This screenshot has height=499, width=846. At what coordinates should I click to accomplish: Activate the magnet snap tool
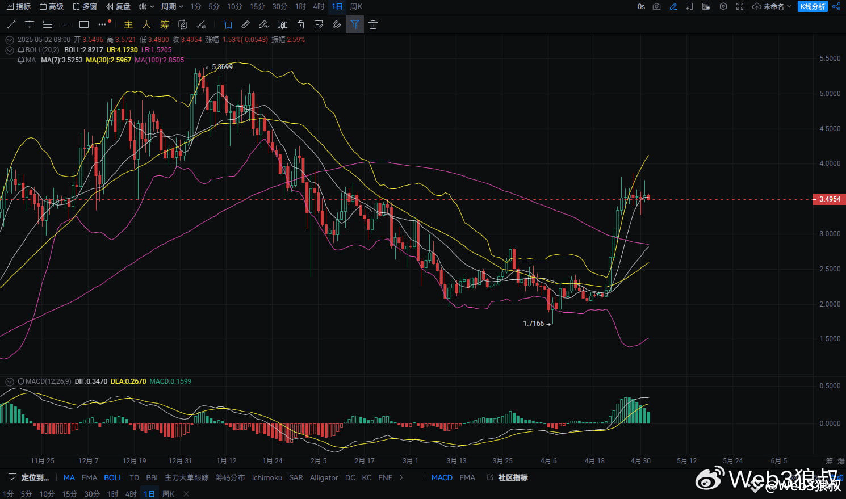pyautogui.click(x=337, y=24)
